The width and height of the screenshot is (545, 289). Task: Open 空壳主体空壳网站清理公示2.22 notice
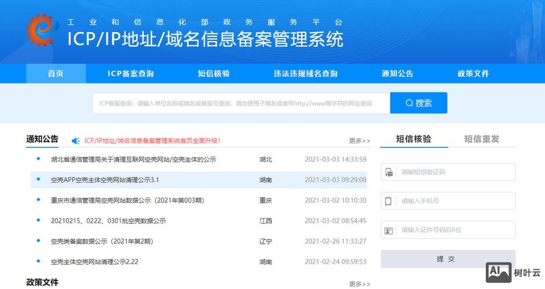[x=94, y=262]
